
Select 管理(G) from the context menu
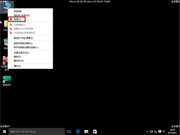pos(18,19)
